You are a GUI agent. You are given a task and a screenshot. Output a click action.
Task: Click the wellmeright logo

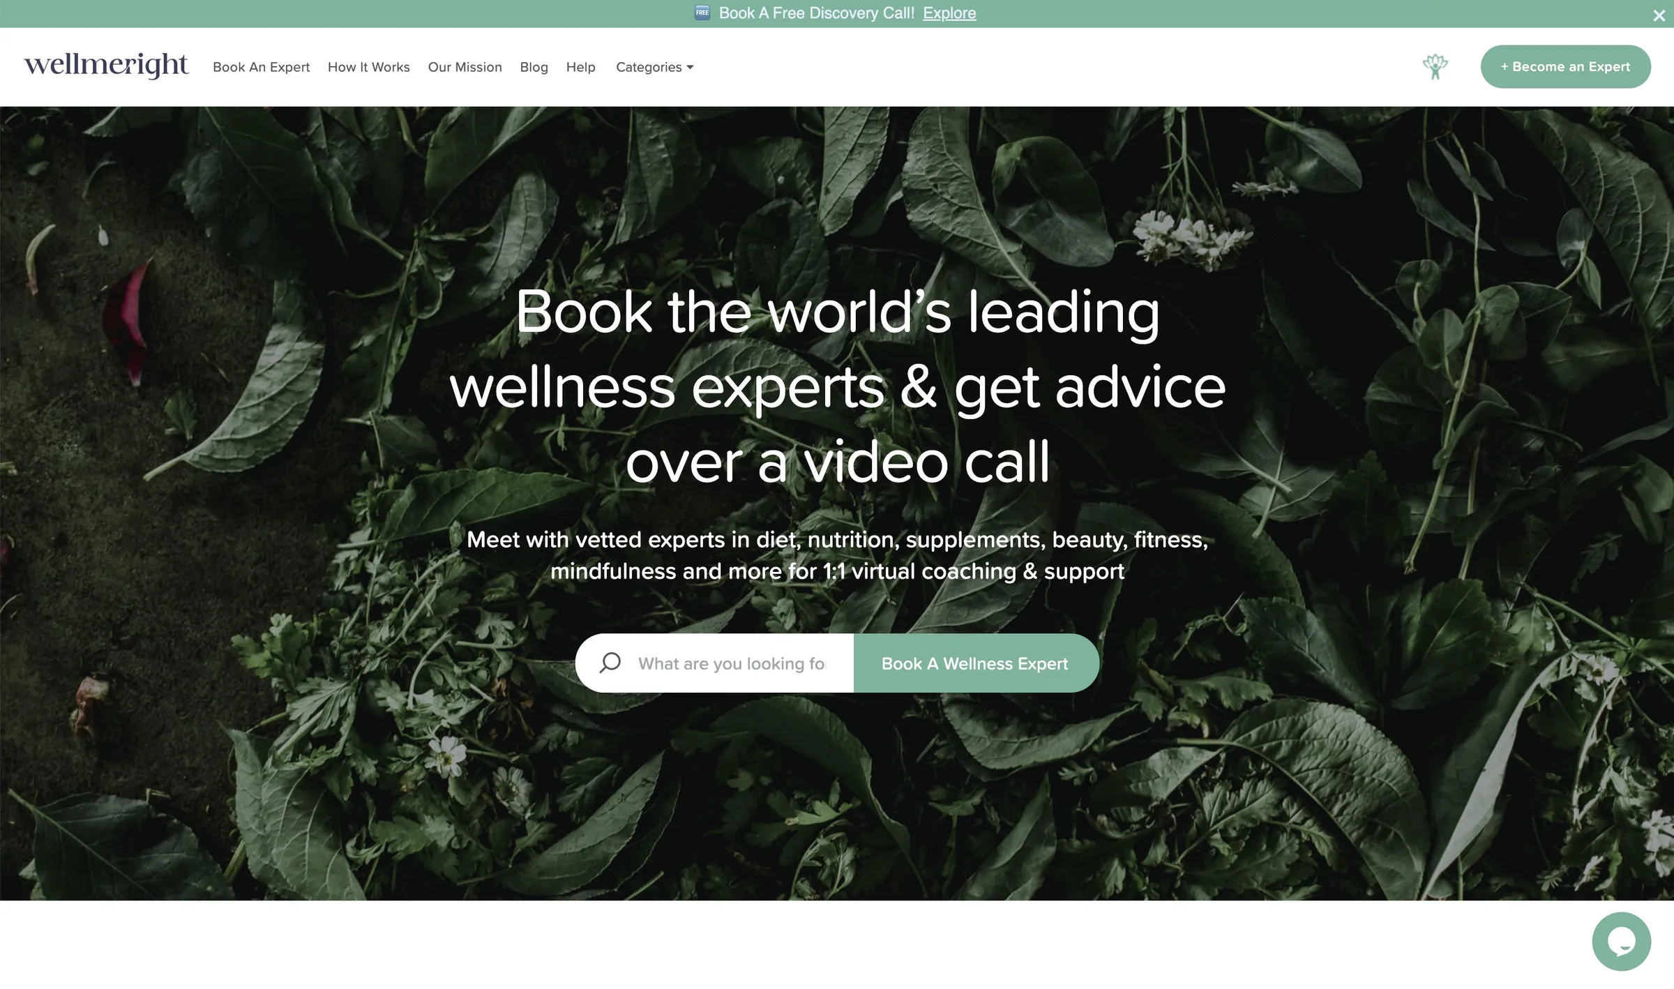106,65
